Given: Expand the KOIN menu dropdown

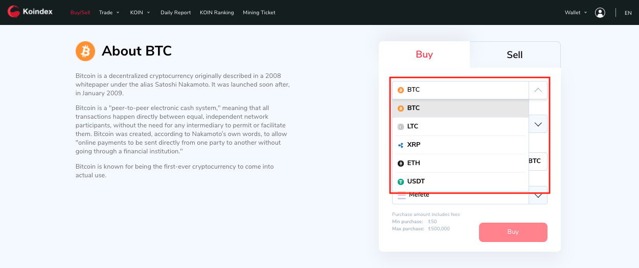Looking at the screenshot, I should [140, 13].
